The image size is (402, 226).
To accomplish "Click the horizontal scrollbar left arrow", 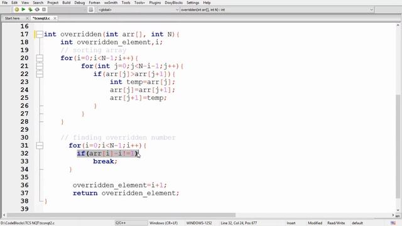I will point(4,215).
